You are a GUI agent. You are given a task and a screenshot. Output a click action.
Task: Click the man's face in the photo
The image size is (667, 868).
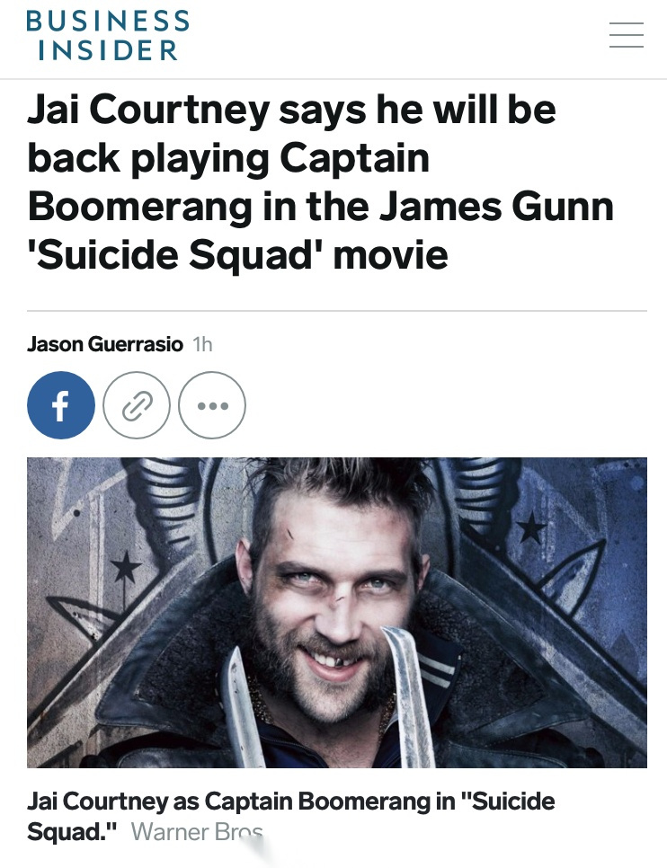pos(335,598)
